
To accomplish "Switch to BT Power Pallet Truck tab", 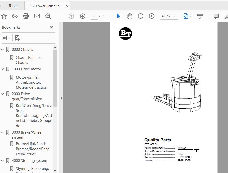I will pyautogui.click(x=47, y=6).
